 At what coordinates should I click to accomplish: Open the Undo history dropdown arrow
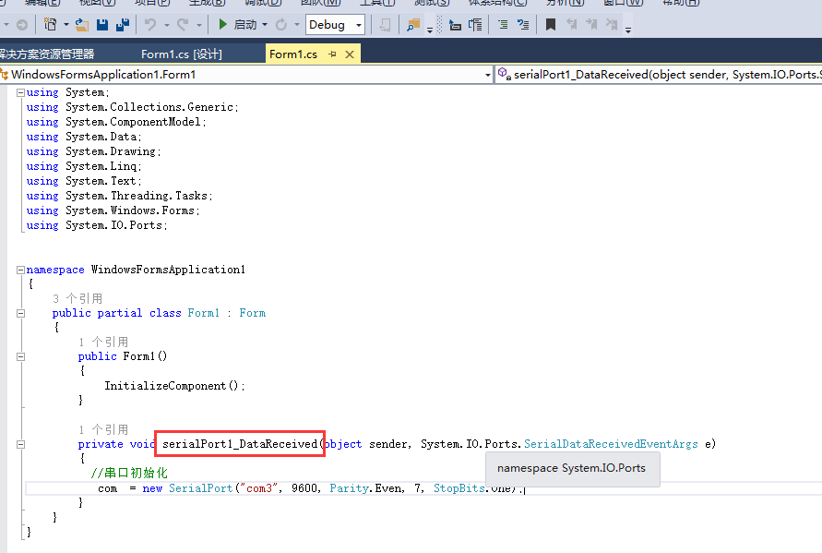point(167,25)
